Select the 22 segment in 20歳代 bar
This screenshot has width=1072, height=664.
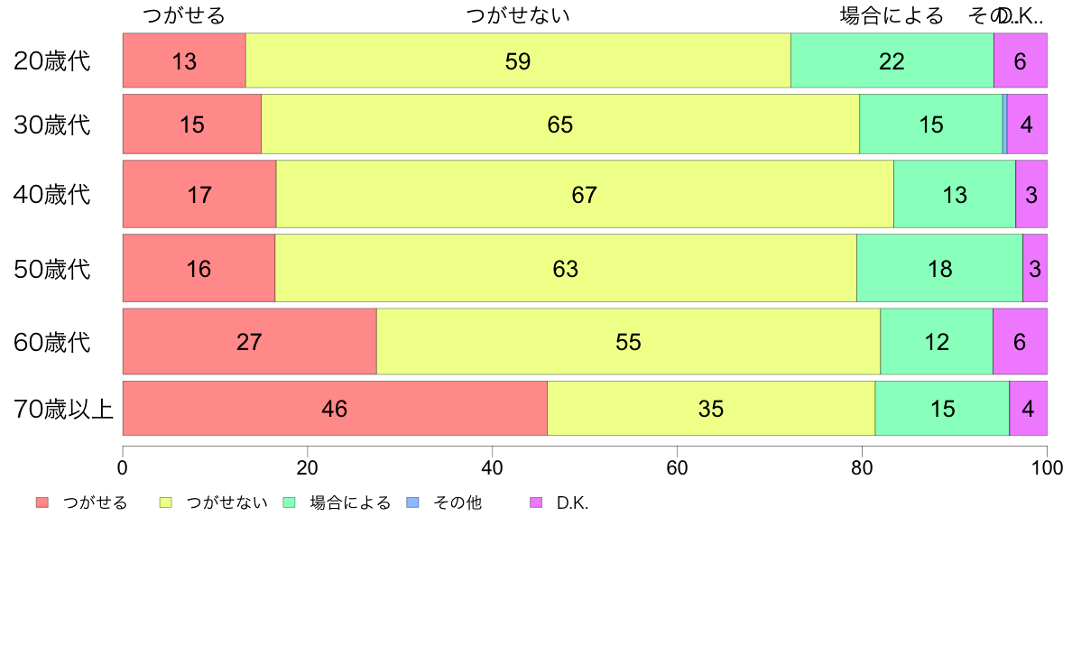(892, 60)
